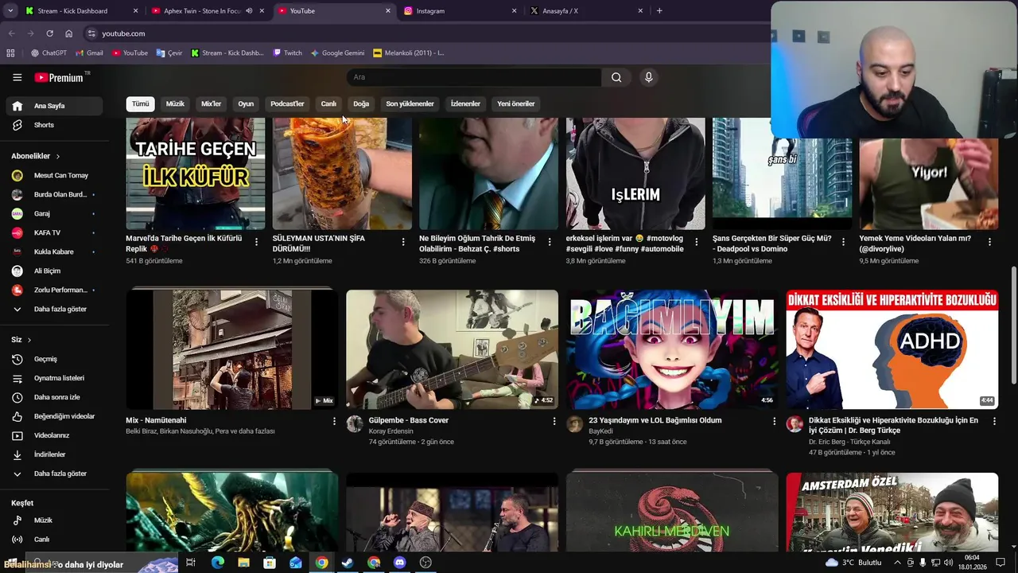Open the Kukla Kabare channel

click(54, 251)
